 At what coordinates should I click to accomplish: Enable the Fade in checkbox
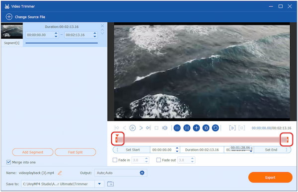pos(115,160)
